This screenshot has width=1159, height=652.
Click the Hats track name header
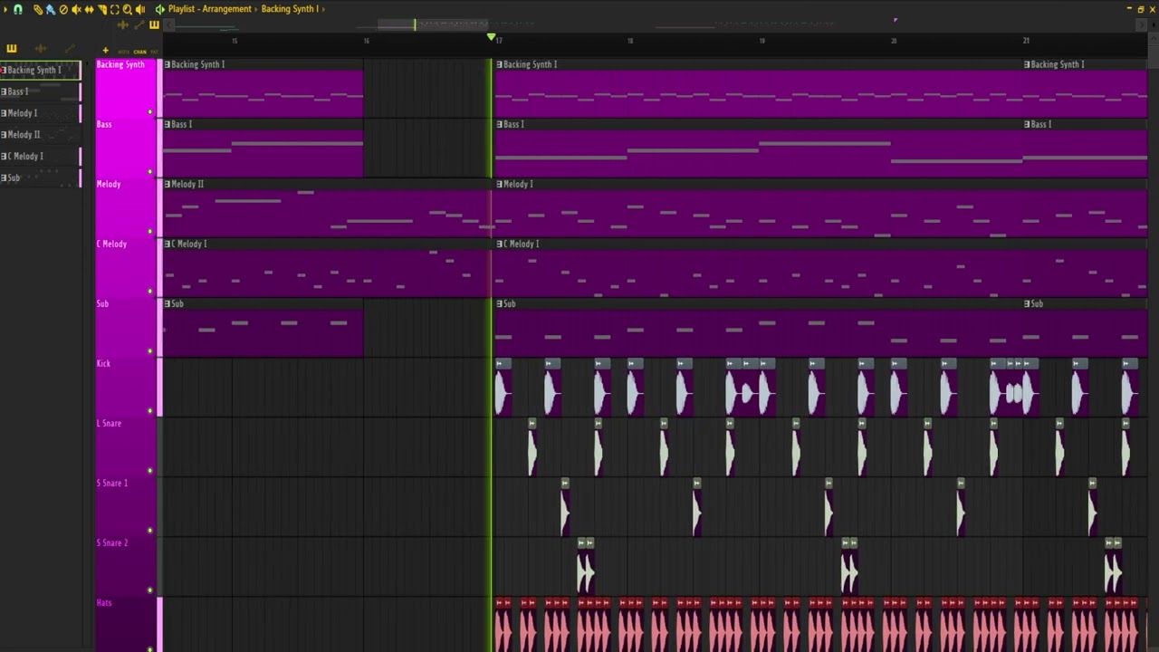[x=104, y=603]
